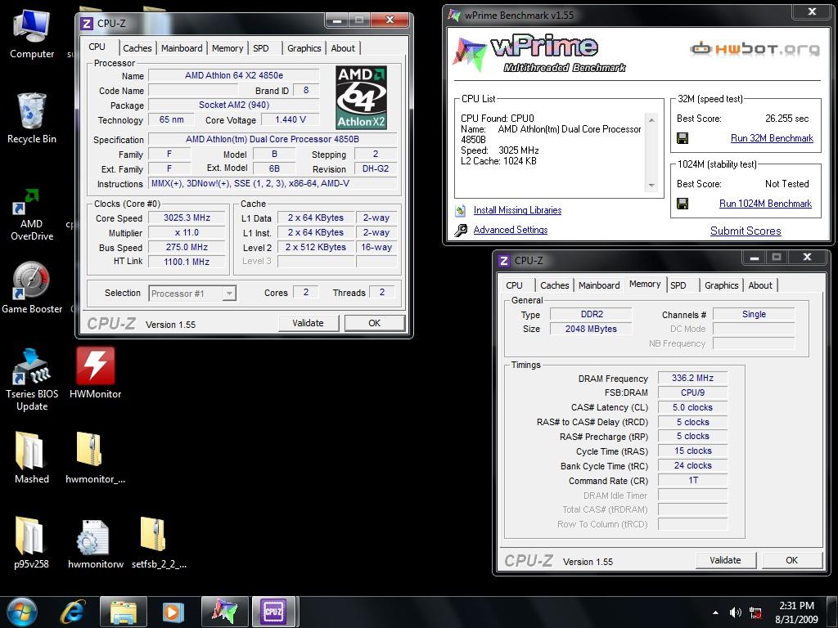Open the p95v258 folder
Screen dimensions: 838x628
(x=32, y=543)
